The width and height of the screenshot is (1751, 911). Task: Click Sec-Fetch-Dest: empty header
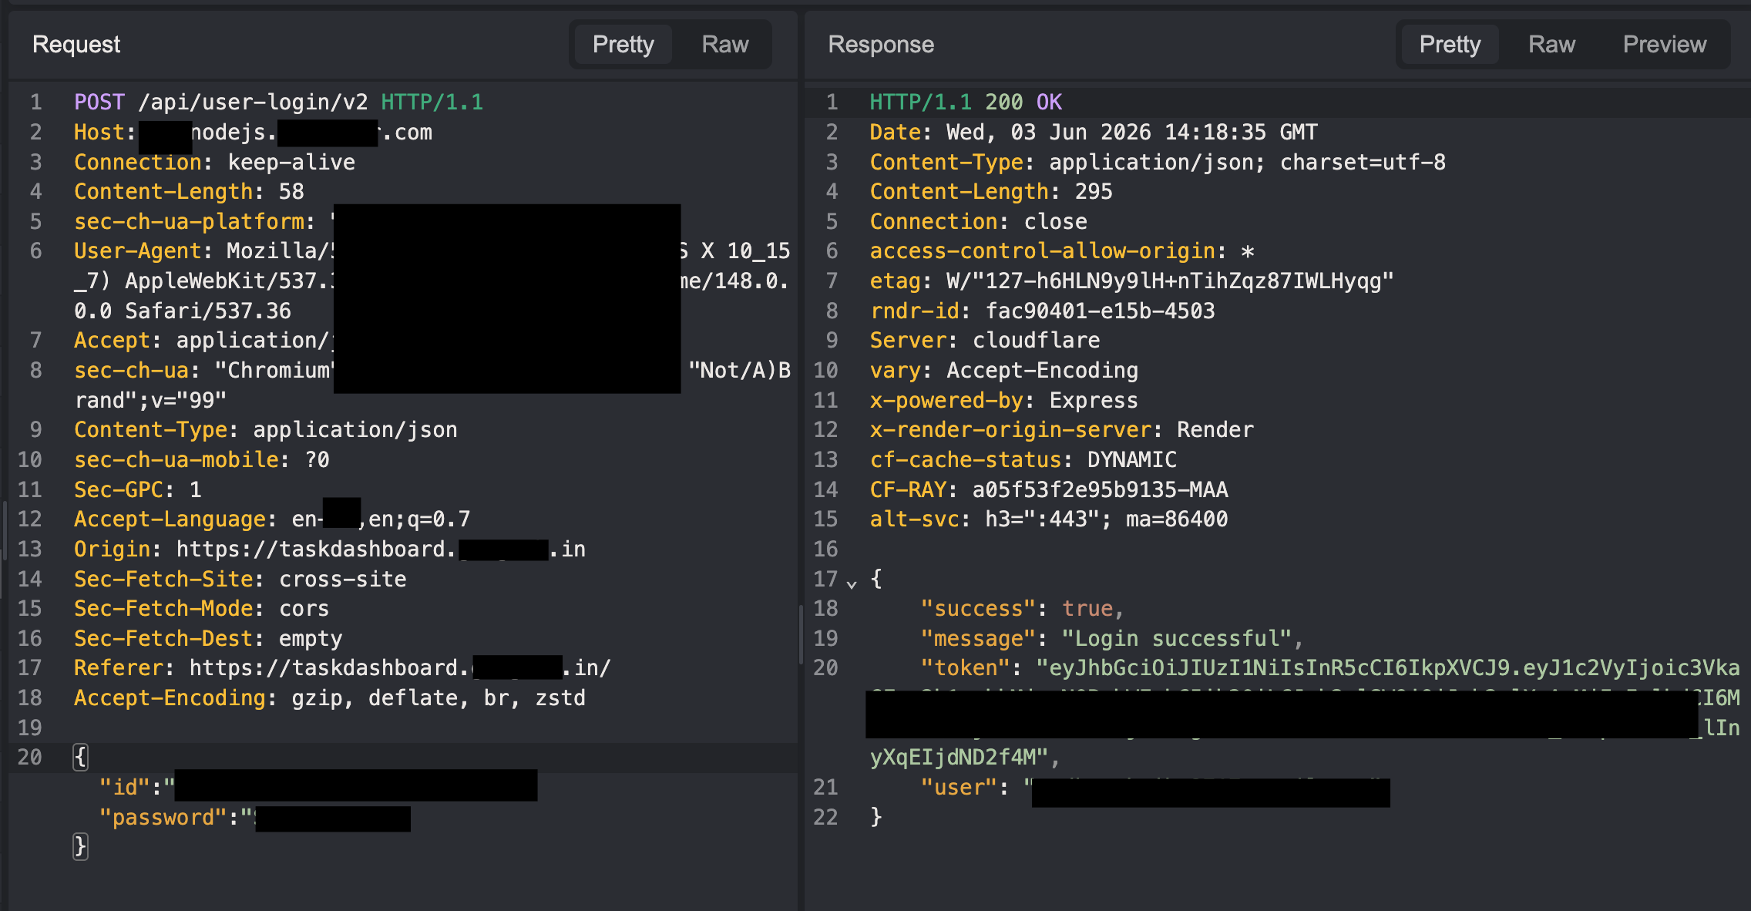coord(208,639)
